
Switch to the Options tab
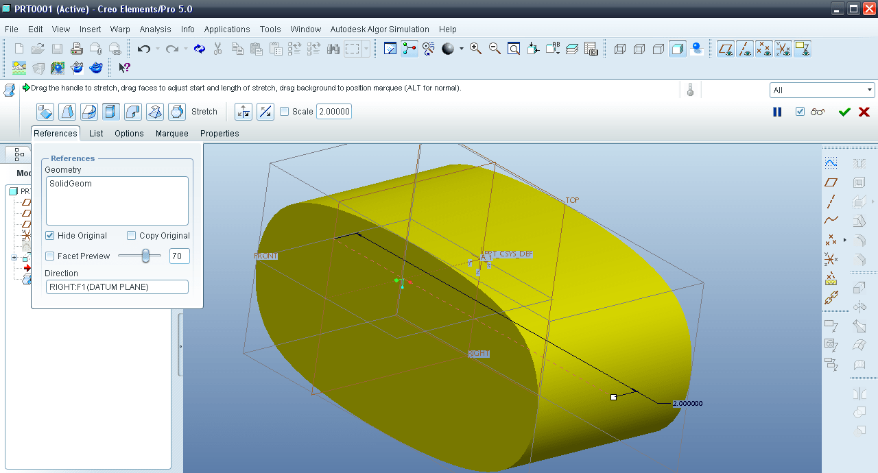pos(129,134)
